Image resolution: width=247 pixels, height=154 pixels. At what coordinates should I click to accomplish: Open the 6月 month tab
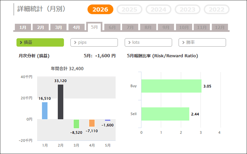[x=112, y=27]
